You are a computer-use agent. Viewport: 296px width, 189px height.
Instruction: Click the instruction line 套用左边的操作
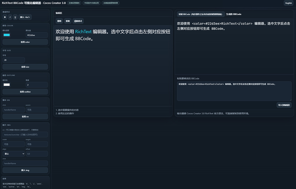(x=65, y=114)
